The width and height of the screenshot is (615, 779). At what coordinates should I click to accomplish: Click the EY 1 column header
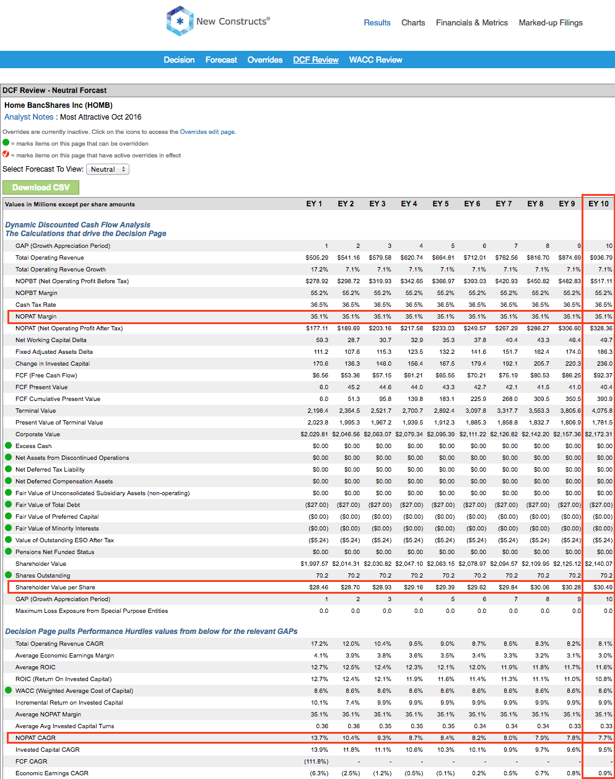pyautogui.click(x=314, y=204)
